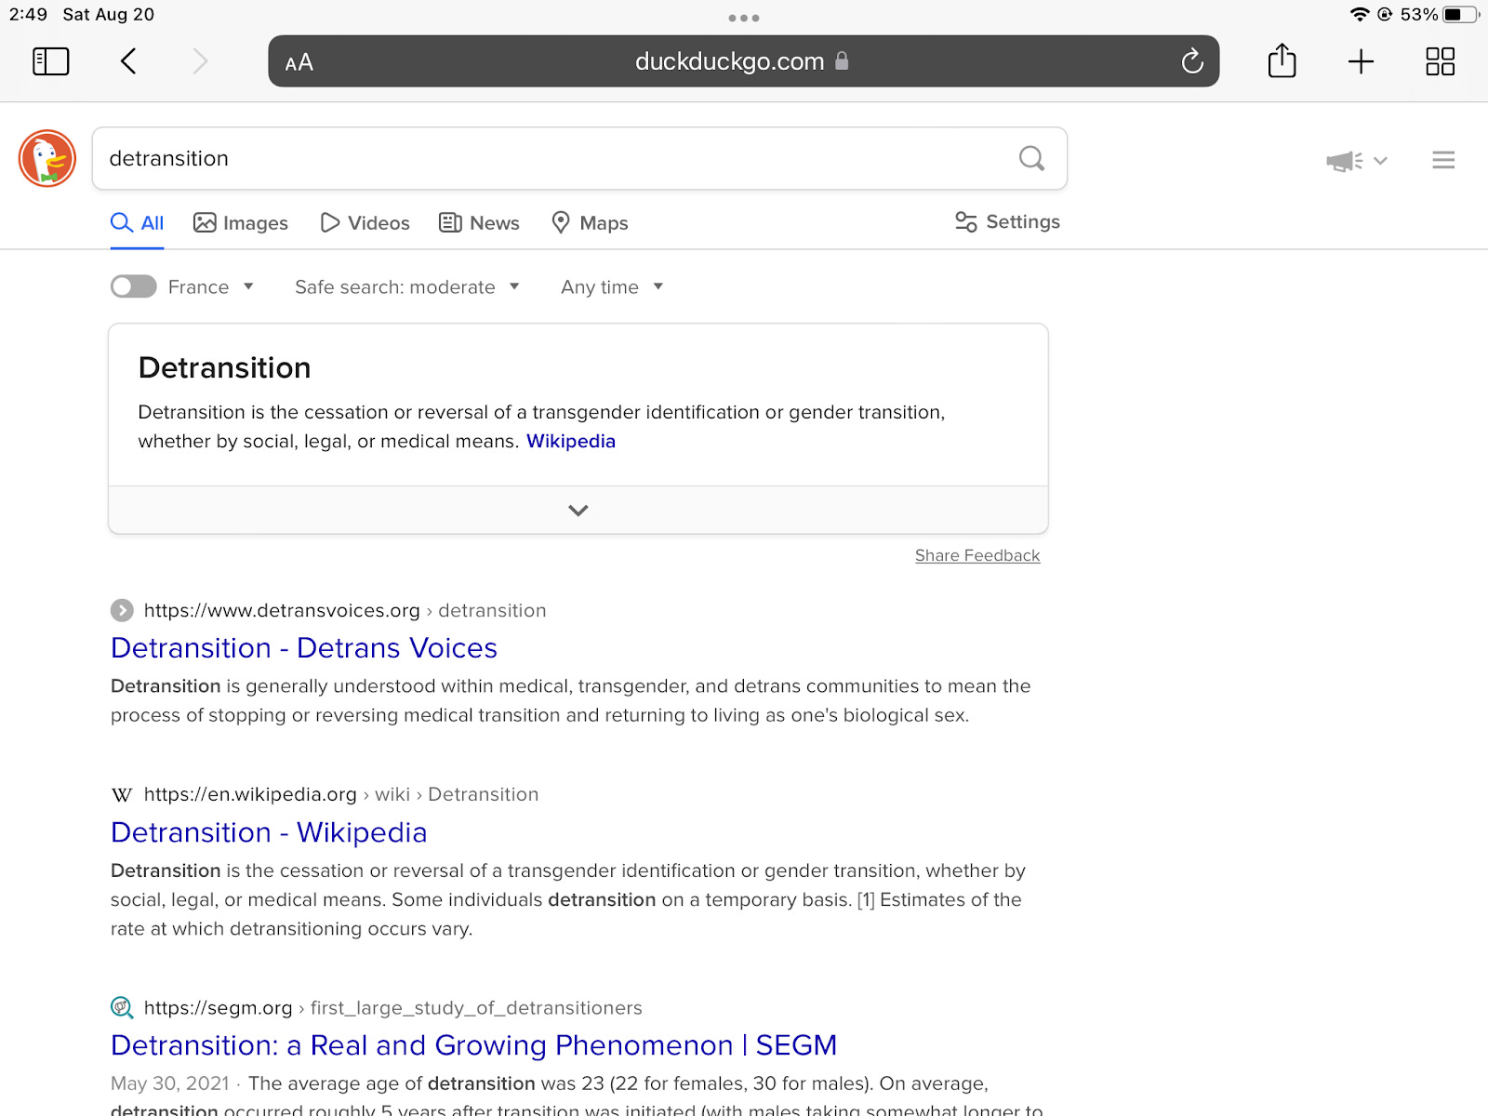The height and width of the screenshot is (1116, 1488).
Task: Click the Detransition info box heading
Action: point(225,367)
